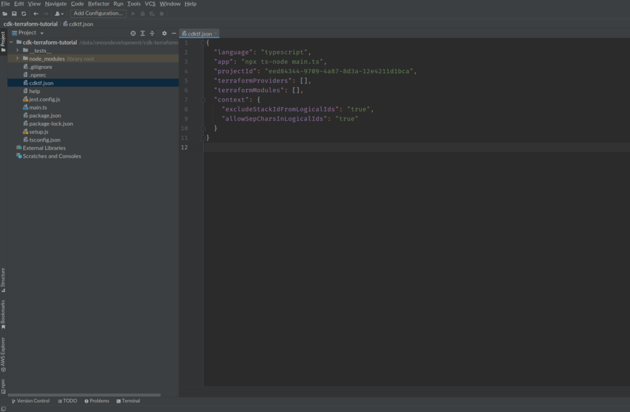Click cdk-terraform-tutorial breadcrumb
Viewport: 630px width, 412px height.
[x=31, y=24]
